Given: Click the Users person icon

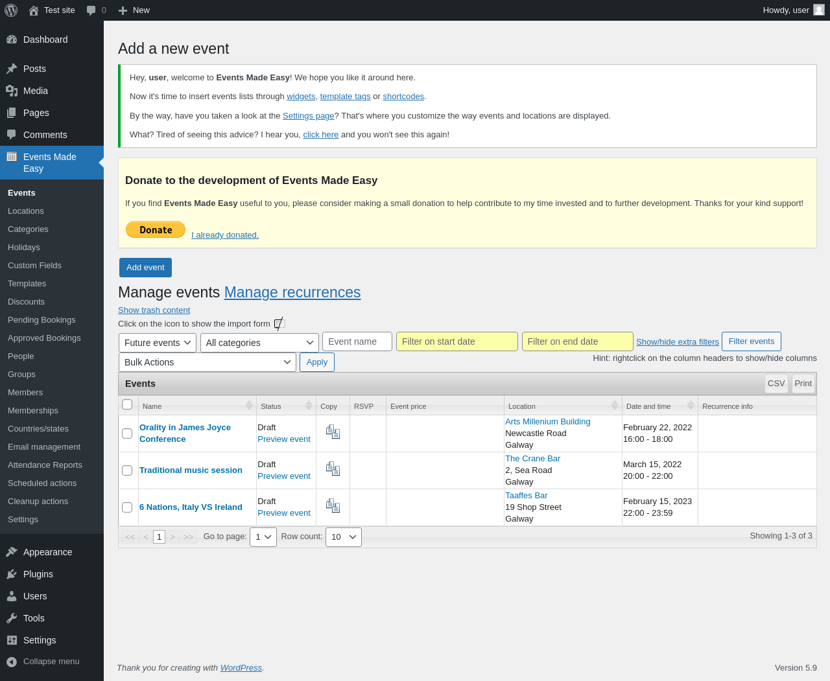Looking at the screenshot, I should pyautogui.click(x=12, y=596).
